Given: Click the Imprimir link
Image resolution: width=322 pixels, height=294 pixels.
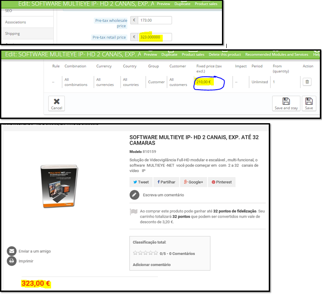Looking at the screenshot, I should (x=26, y=261).
